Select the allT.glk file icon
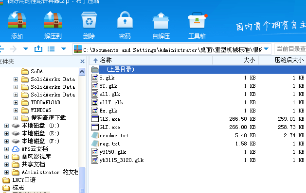306x193 pixels. point(95,102)
